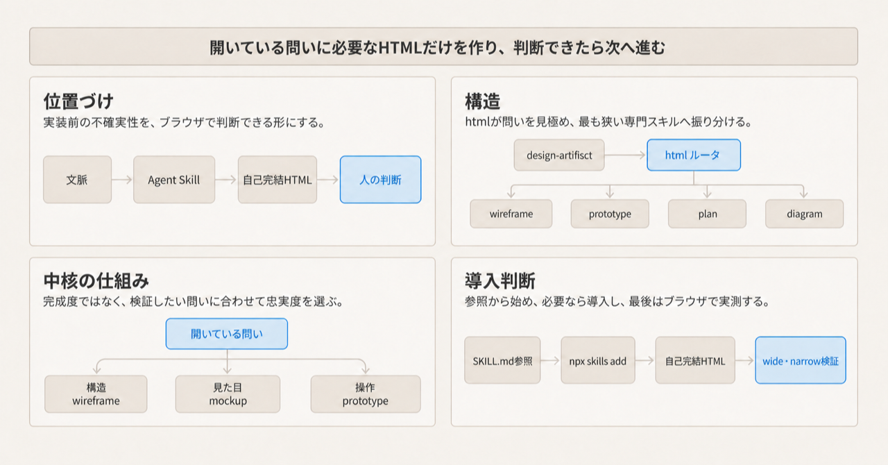Select the 自己完結HTML box in 導入判断 panel
This screenshot has width=888, height=465.
click(x=695, y=360)
